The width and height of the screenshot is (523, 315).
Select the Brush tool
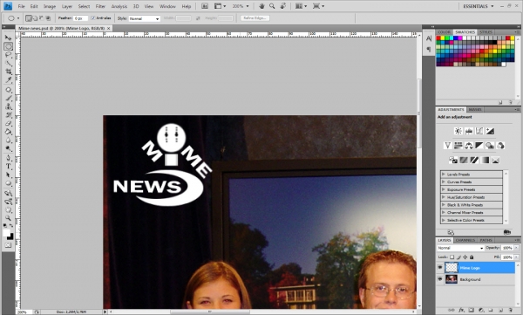(x=9, y=99)
